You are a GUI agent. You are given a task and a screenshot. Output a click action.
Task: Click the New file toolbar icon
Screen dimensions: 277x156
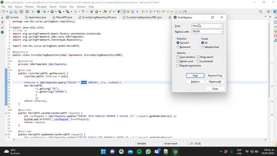tap(3, 12)
